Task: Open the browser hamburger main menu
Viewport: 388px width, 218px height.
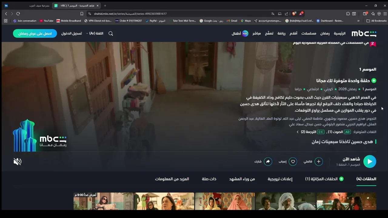Action: click(385, 14)
